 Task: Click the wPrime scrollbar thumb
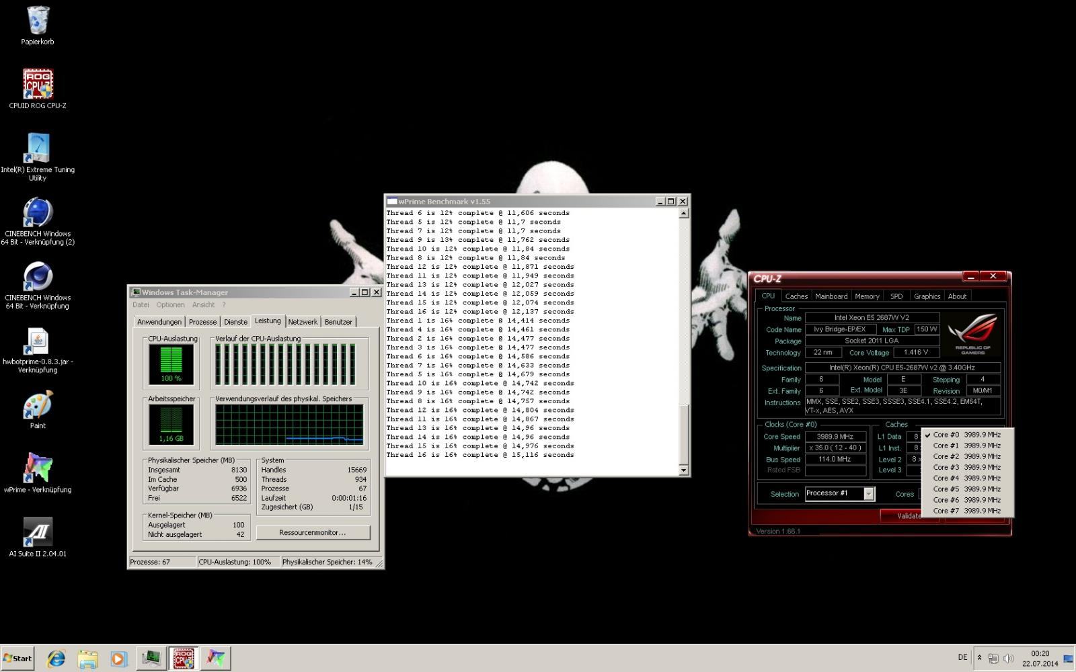tap(683, 434)
